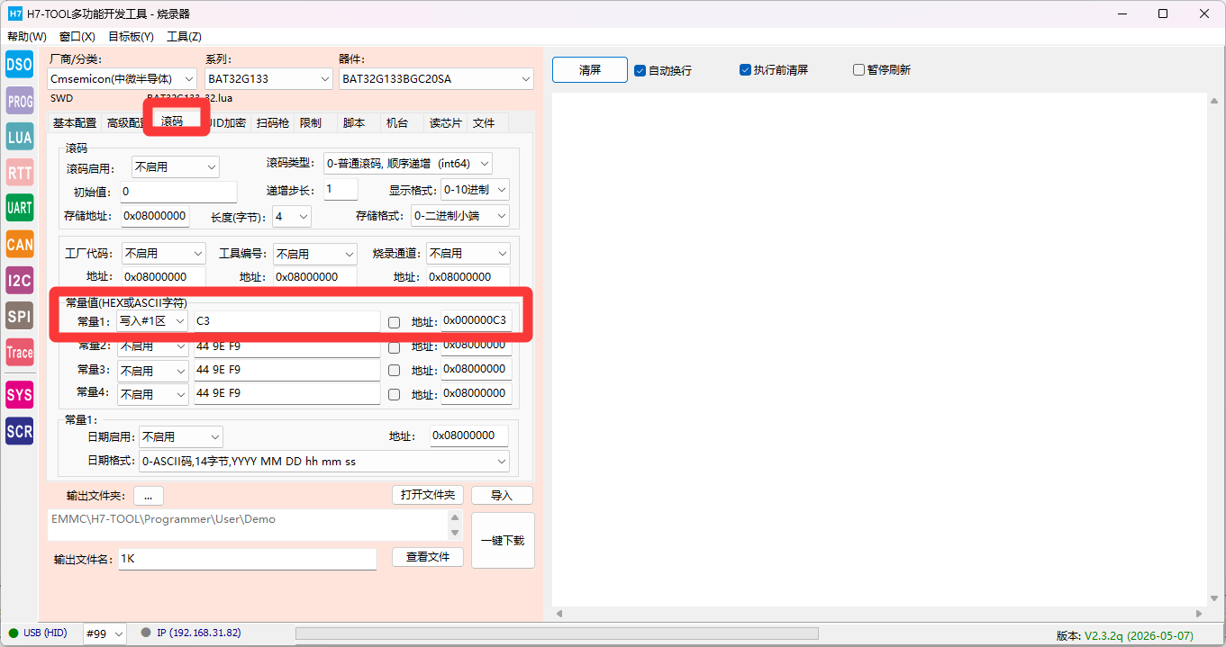Tick the checkbox in the 常量4 row
The height and width of the screenshot is (647, 1226).
[394, 394]
